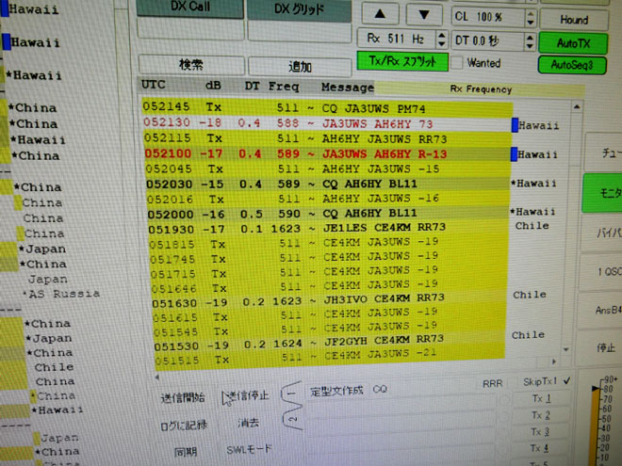622x466 pixels.
Task: Toggle the Wanted checkbox
Action: point(457,63)
